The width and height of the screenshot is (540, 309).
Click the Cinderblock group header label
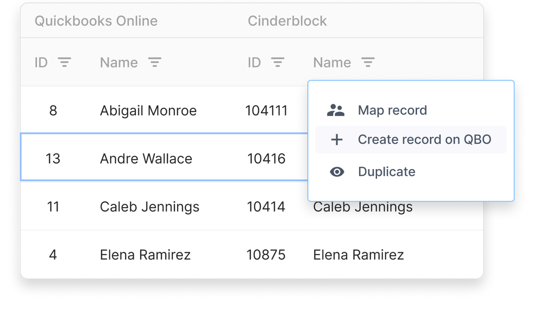point(287,21)
